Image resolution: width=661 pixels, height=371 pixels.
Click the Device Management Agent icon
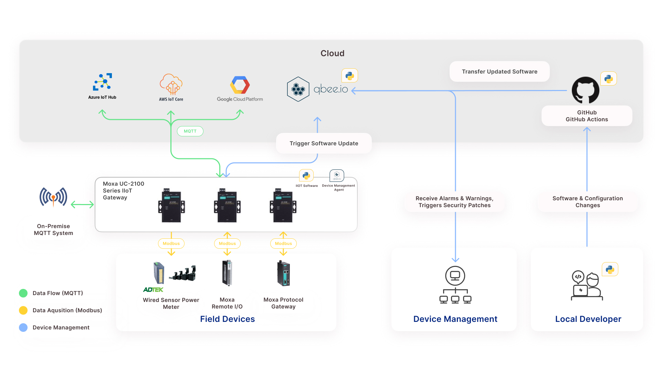point(337,175)
